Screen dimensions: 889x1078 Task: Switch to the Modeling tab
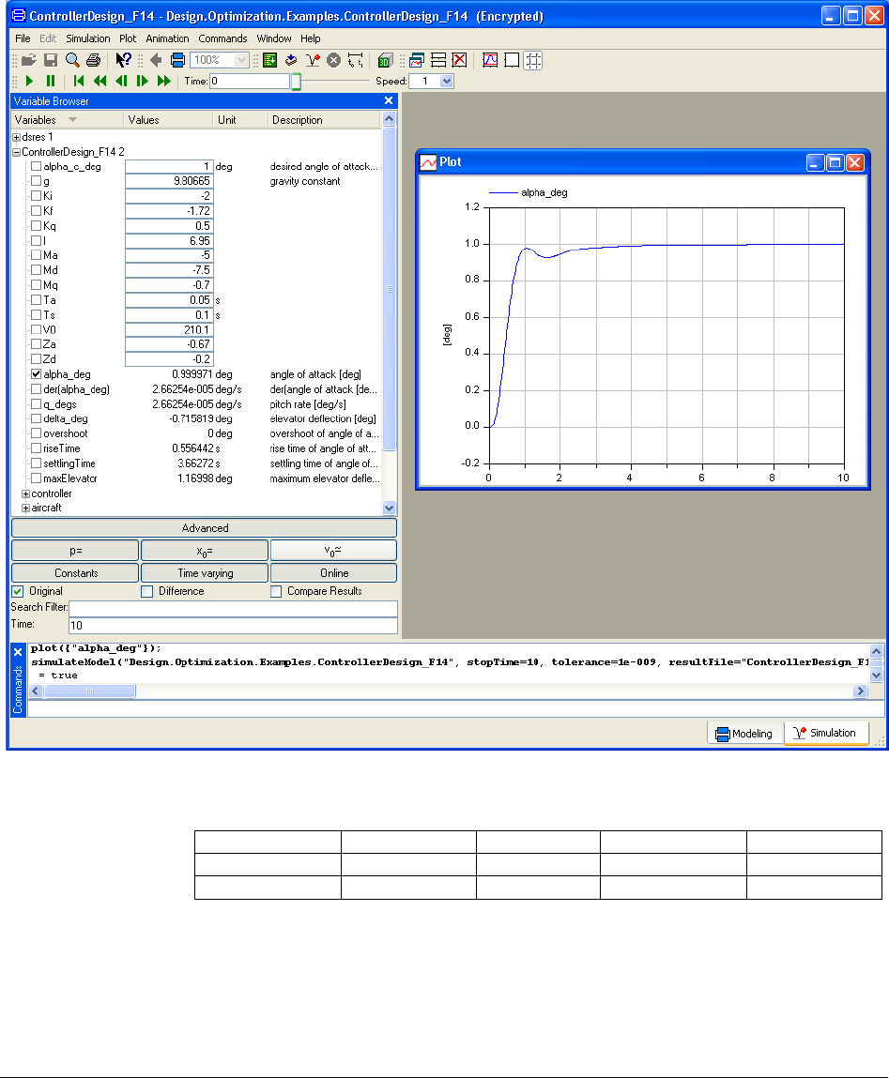744,734
